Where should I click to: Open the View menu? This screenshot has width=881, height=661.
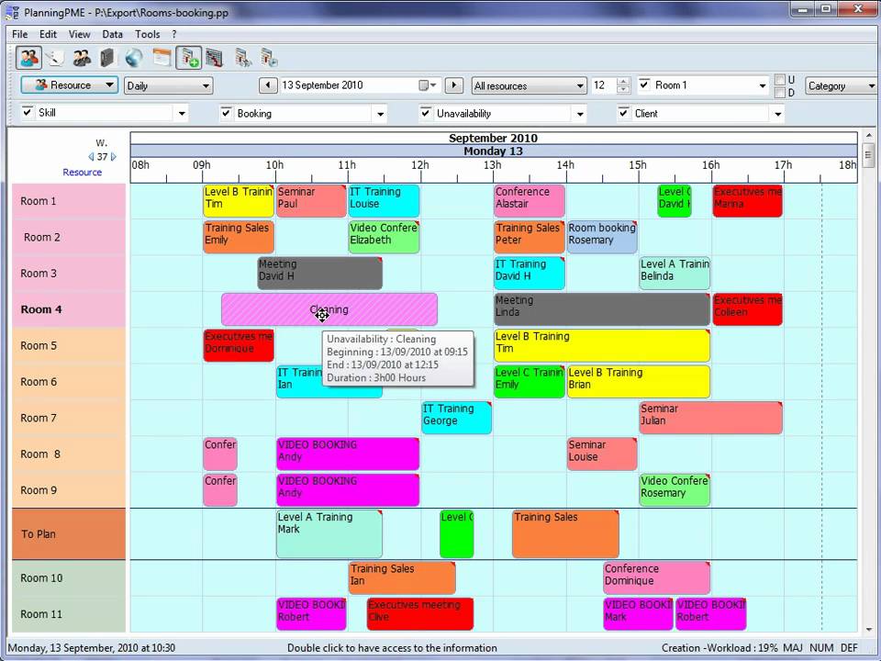click(79, 34)
